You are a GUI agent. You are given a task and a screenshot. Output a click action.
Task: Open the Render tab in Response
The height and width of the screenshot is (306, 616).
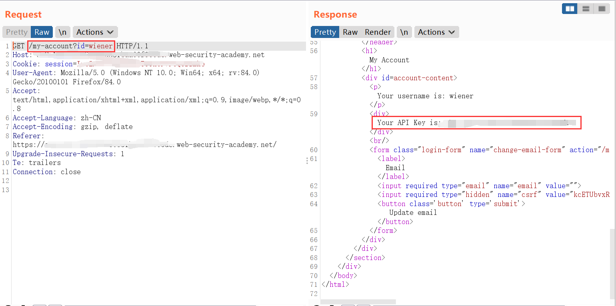[x=378, y=32]
